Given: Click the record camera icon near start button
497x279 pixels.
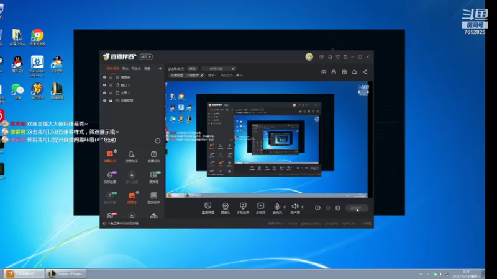Looking at the screenshot, I should point(317,208).
